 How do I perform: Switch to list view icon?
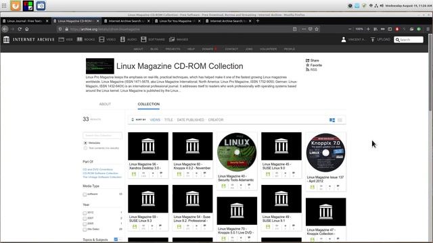click(x=340, y=120)
